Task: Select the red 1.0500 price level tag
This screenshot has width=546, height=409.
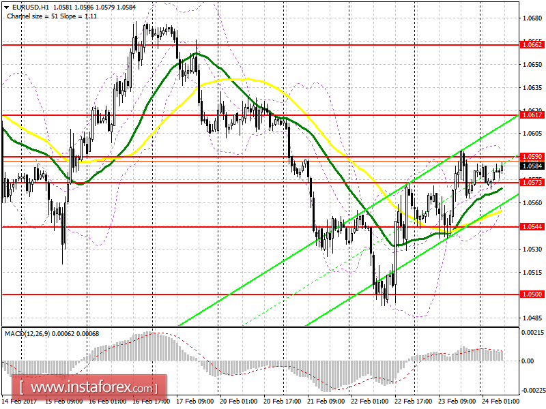Action: 532,294
